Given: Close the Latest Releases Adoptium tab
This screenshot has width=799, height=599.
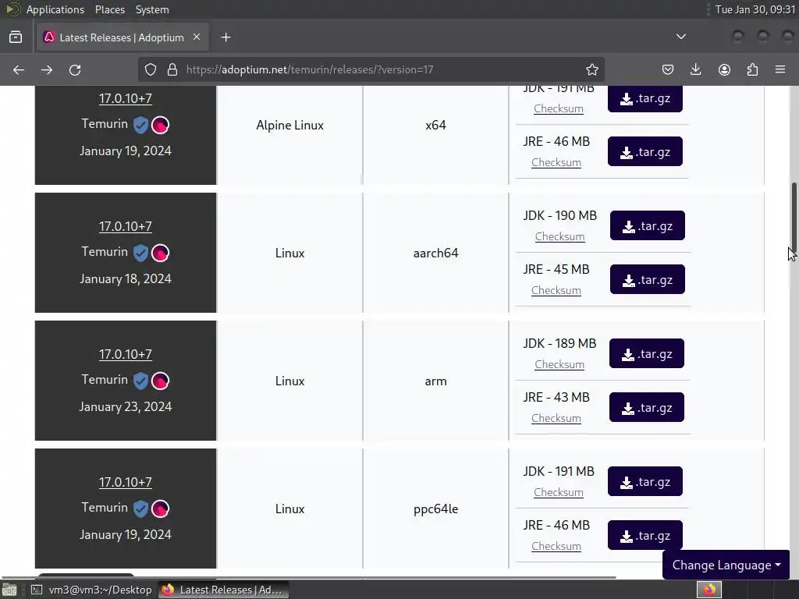Looking at the screenshot, I should [x=197, y=37].
